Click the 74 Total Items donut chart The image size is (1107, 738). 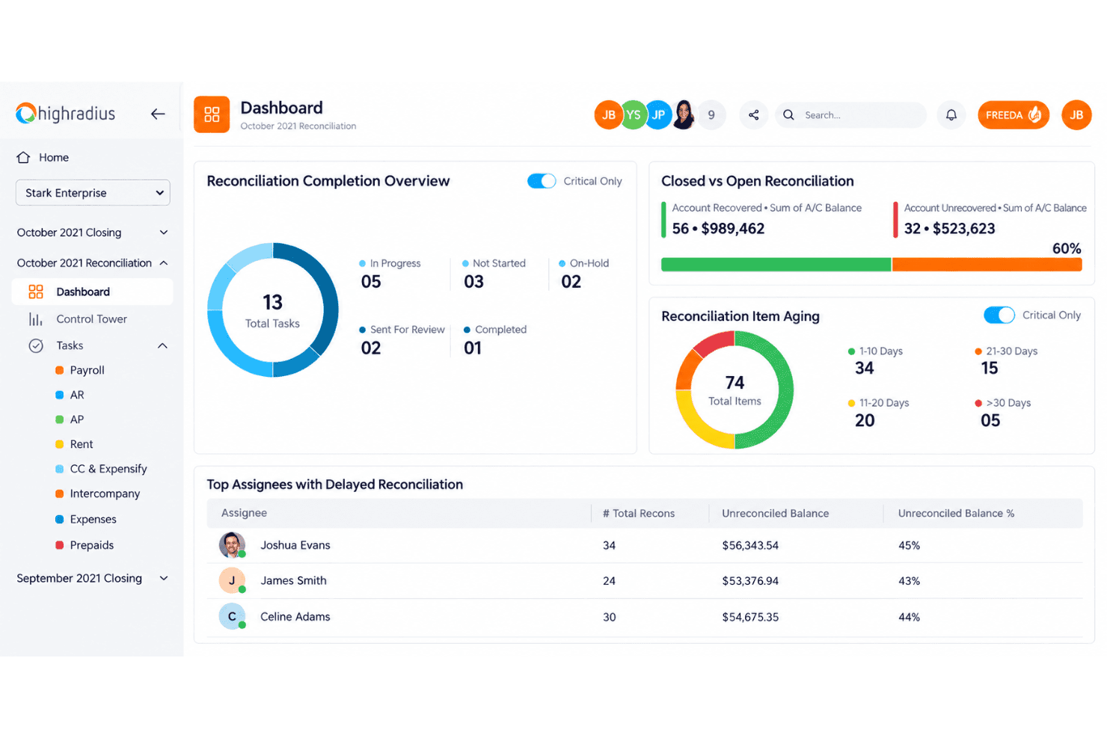tap(735, 390)
